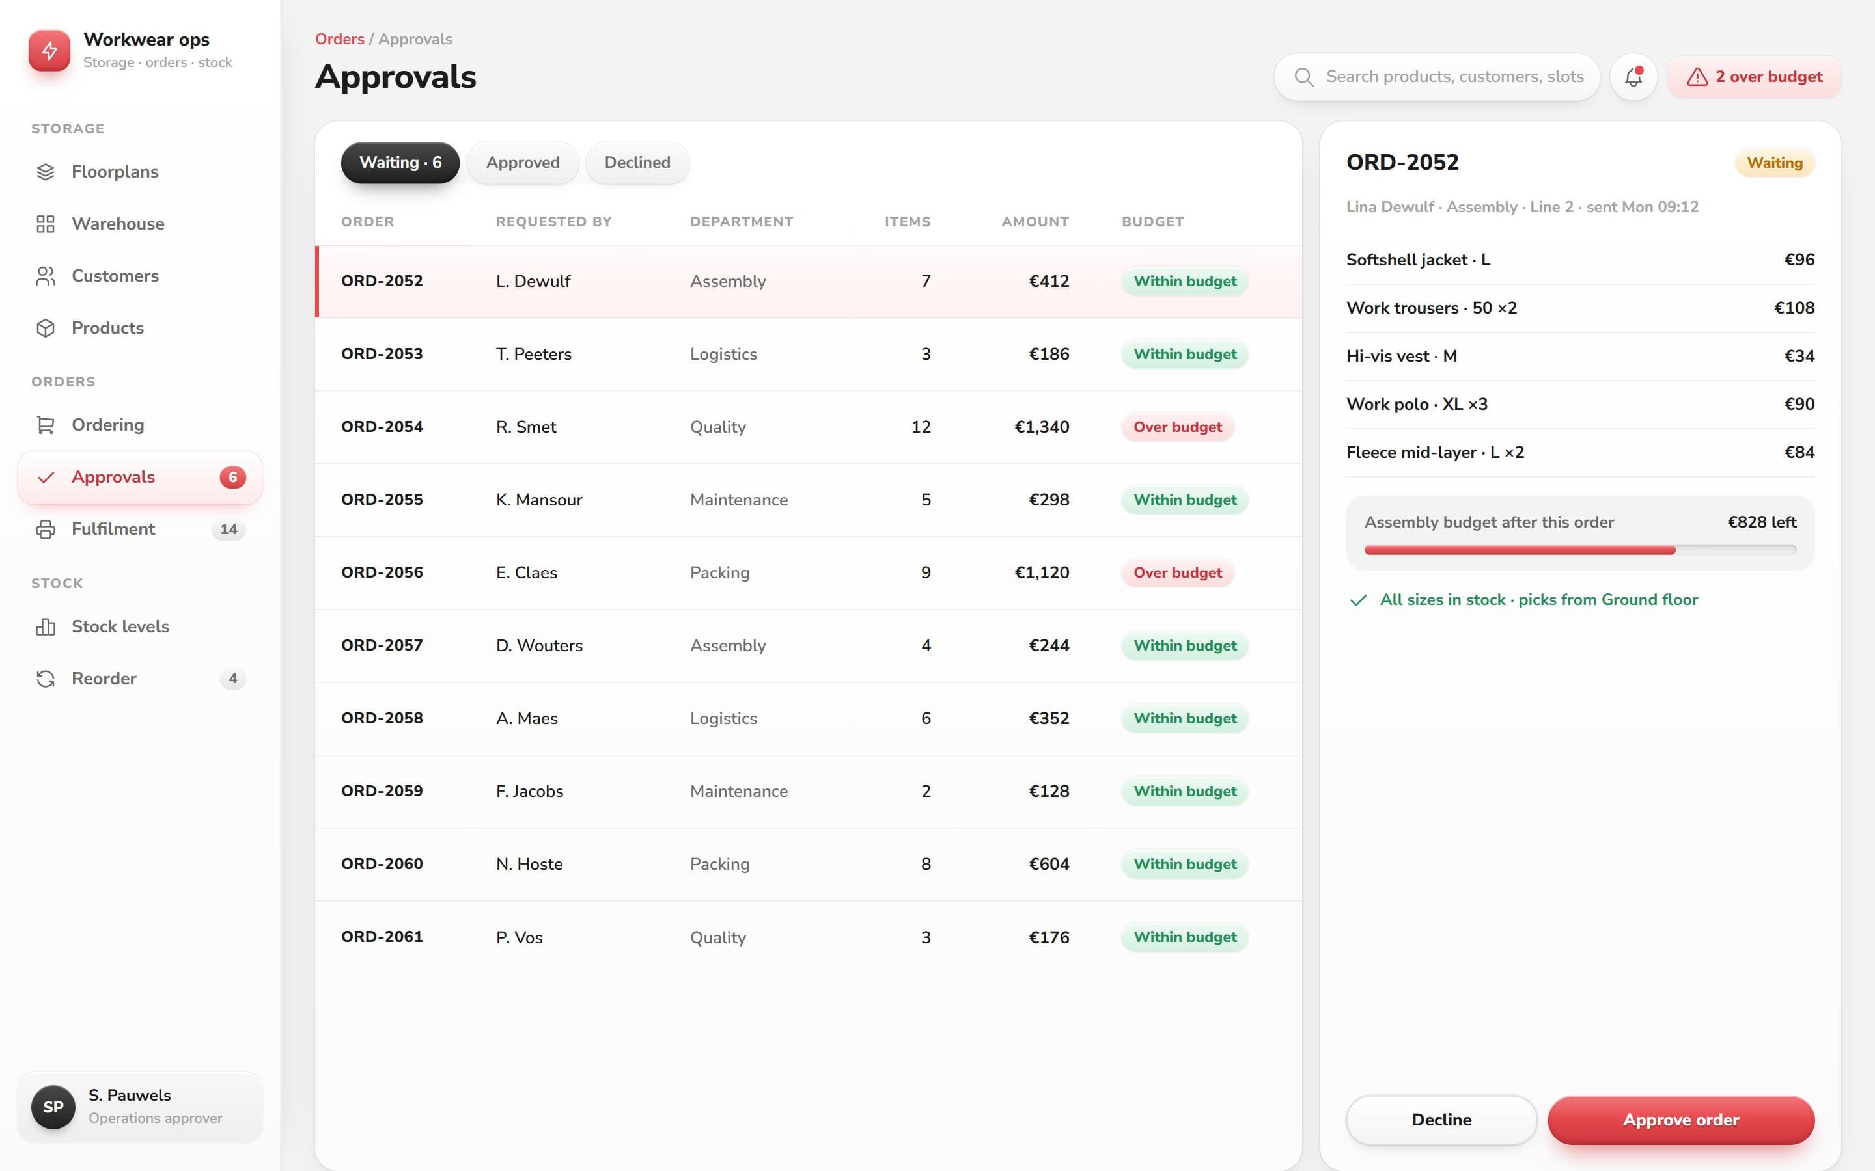Open the Fulfilment printer icon
This screenshot has height=1171, width=1875.
coord(46,529)
